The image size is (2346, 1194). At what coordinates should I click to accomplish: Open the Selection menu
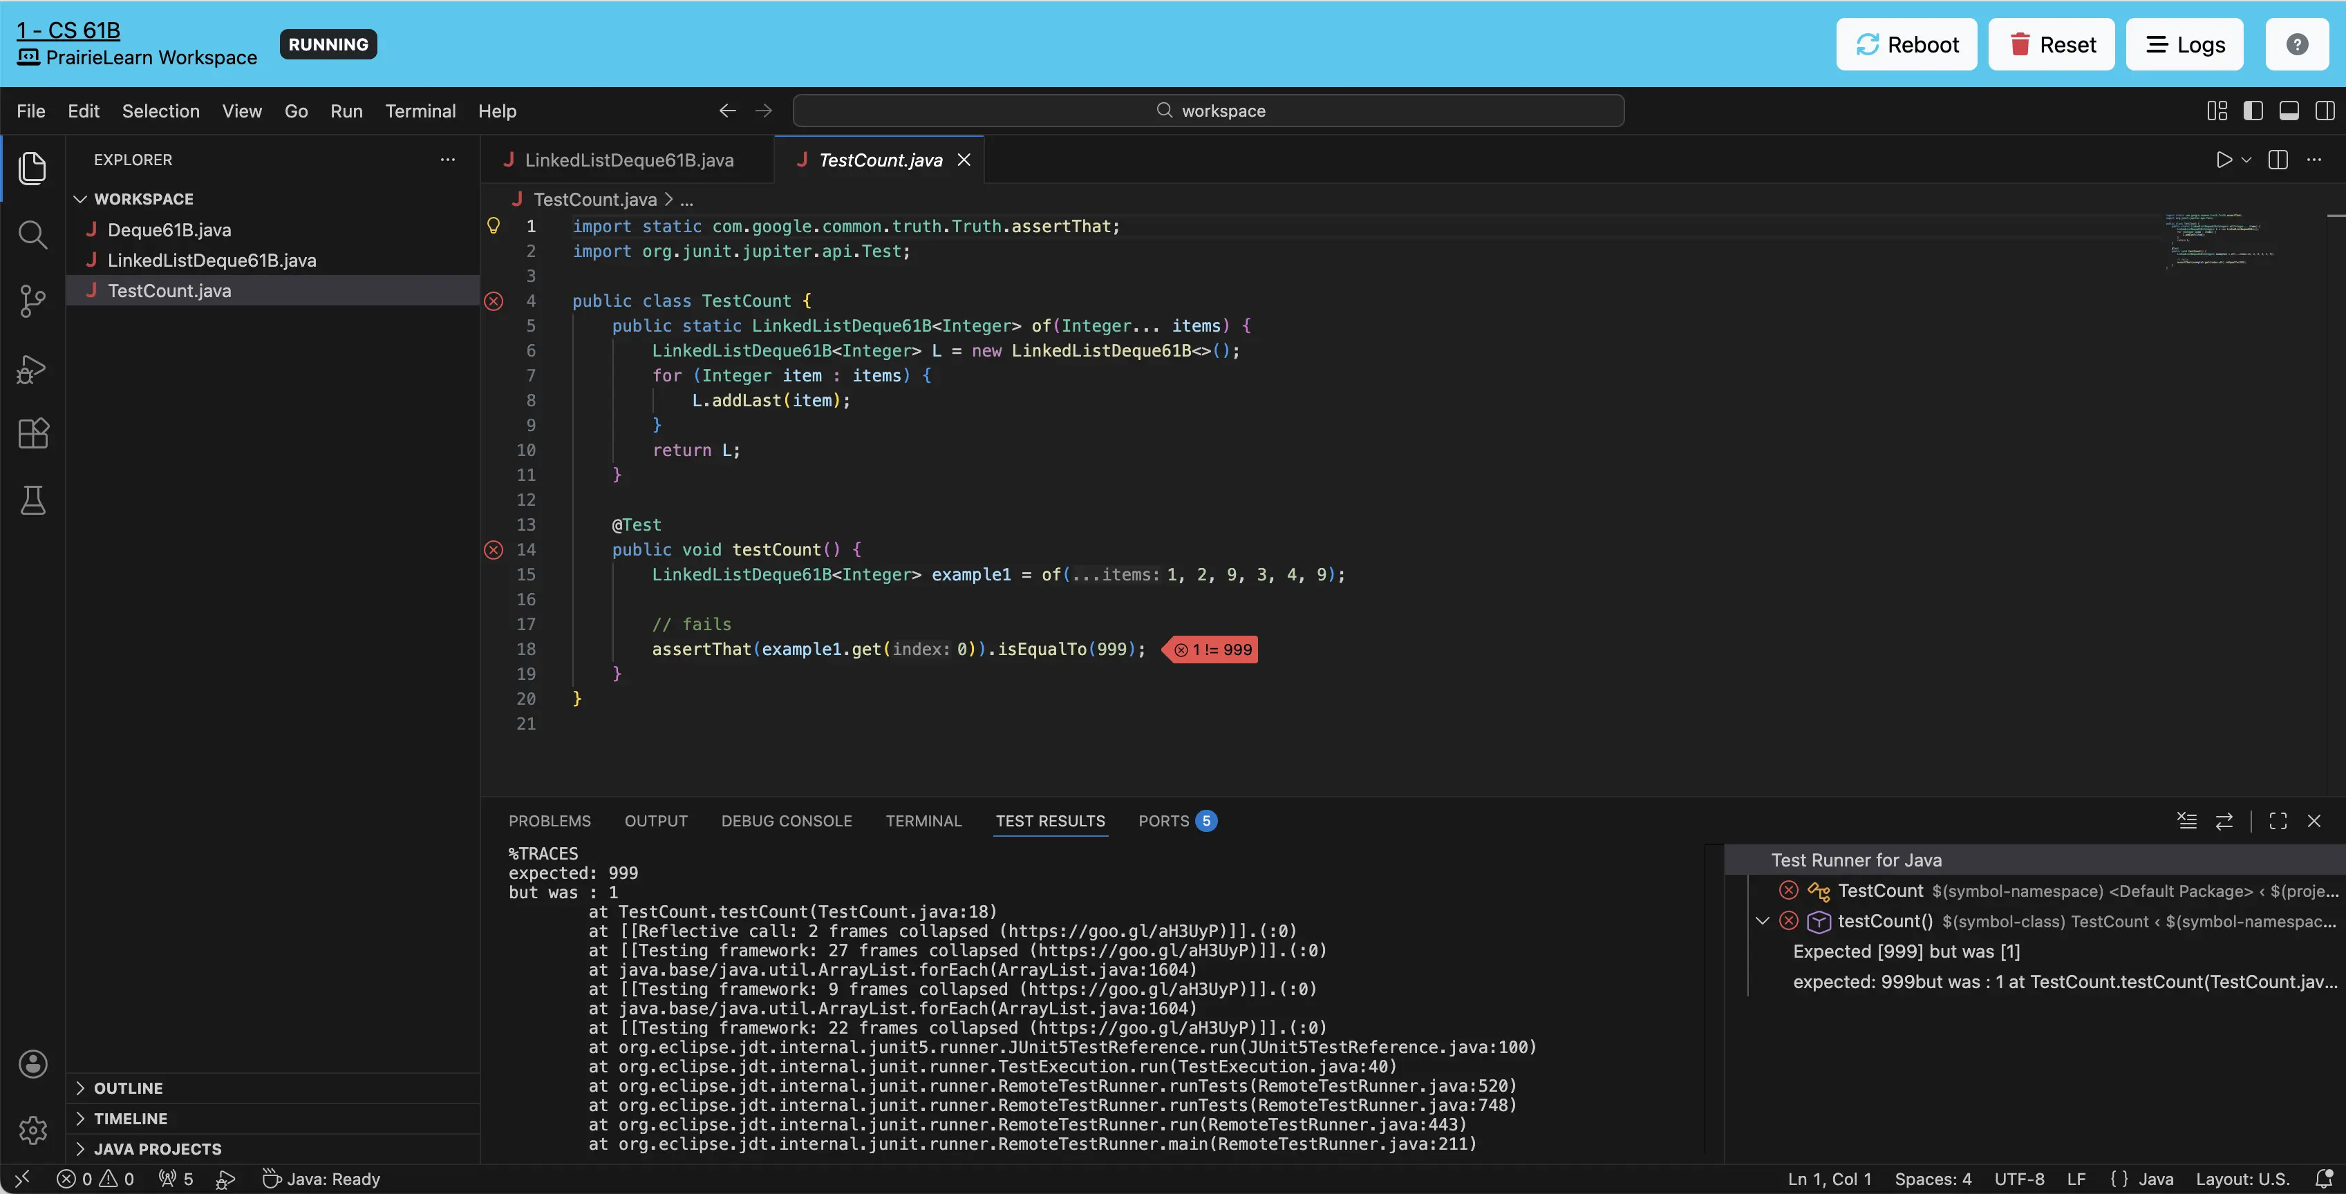[160, 111]
